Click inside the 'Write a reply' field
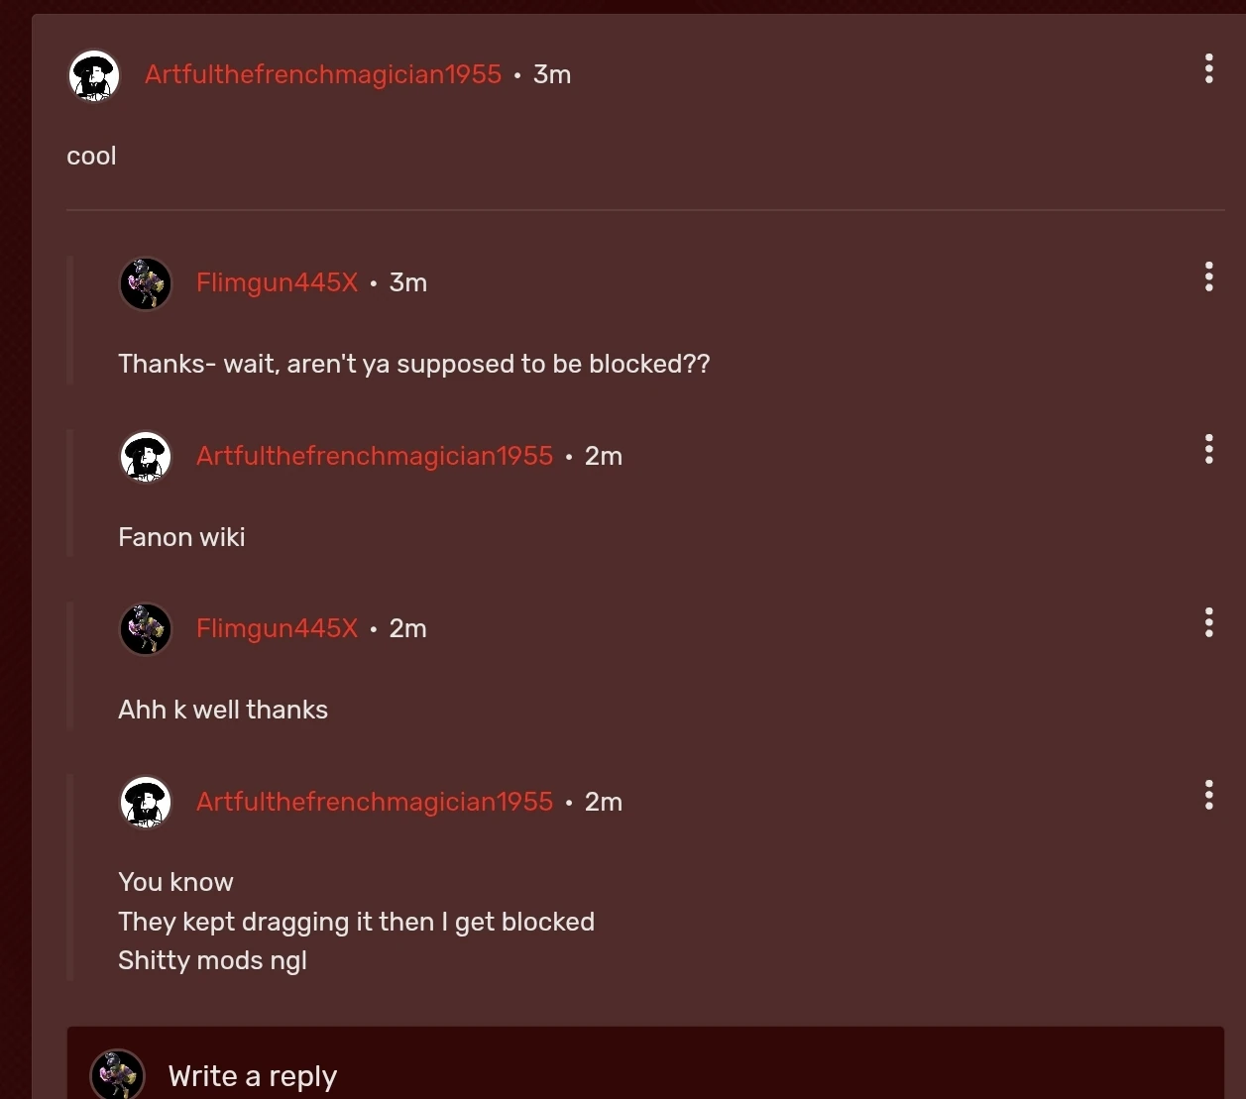1246x1099 pixels. (x=253, y=1076)
